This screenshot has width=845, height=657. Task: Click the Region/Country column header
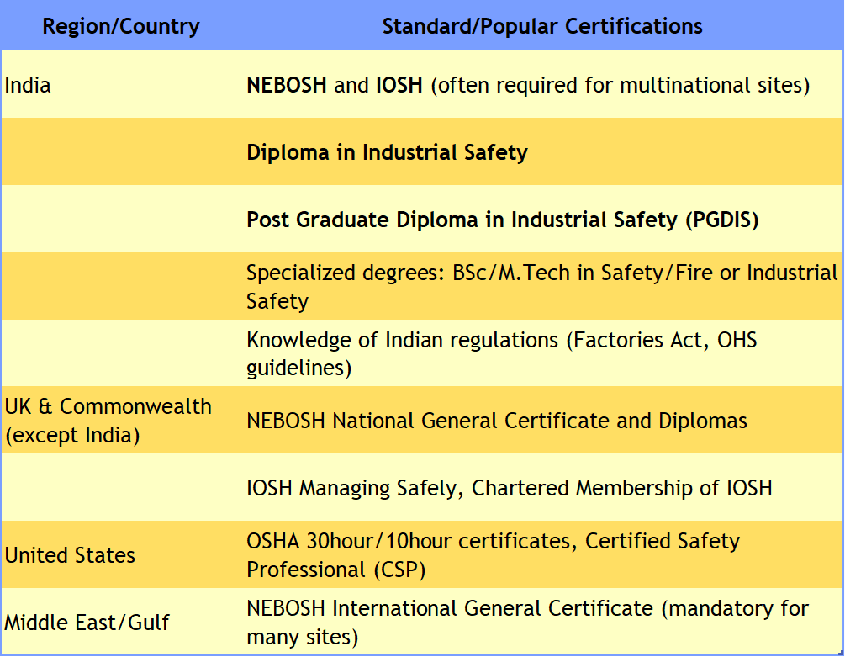coord(121,26)
